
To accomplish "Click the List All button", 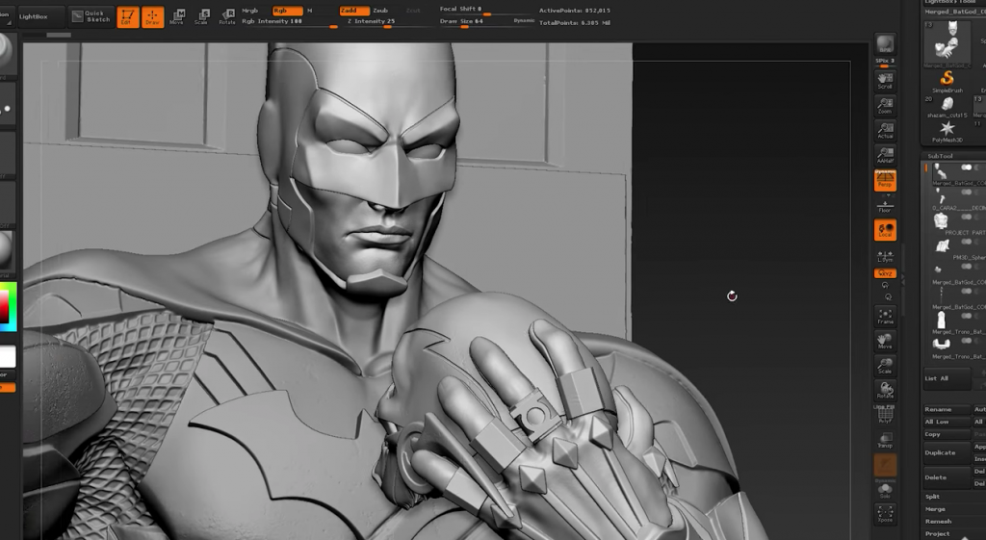I will pyautogui.click(x=947, y=378).
